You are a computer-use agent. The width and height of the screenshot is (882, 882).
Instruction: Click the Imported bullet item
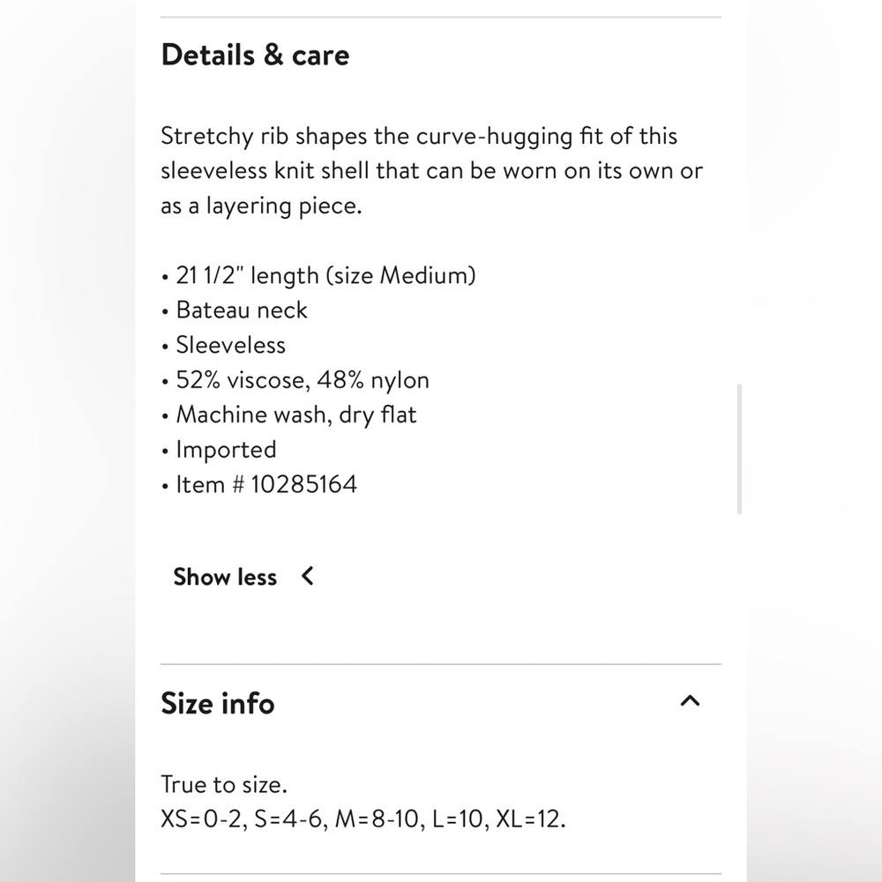pyautogui.click(x=226, y=450)
